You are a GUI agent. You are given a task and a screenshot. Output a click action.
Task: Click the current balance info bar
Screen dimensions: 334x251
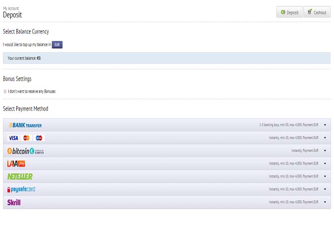click(x=167, y=58)
